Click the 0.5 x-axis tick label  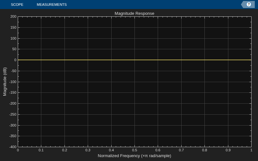click(x=134, y=150)
